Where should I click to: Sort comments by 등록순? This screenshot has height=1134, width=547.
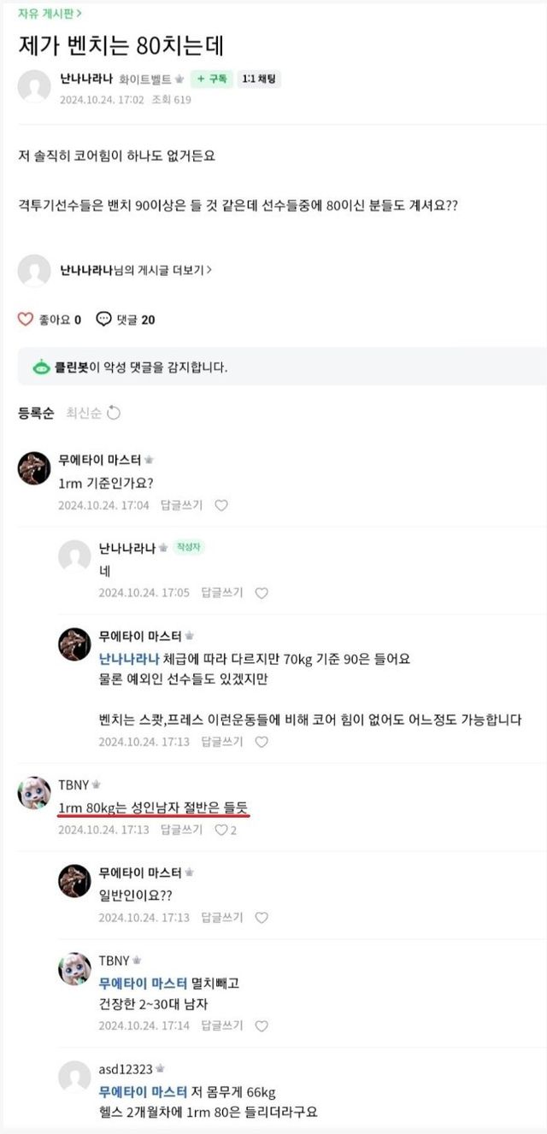tap(36, 414)
